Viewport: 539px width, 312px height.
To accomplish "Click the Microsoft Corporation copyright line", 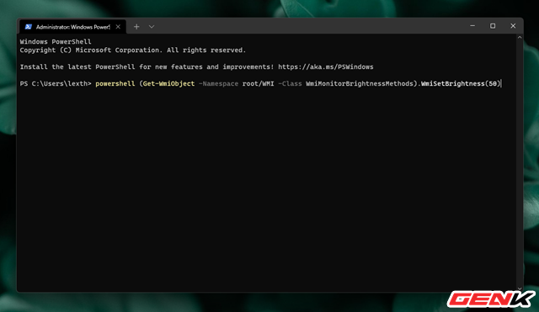I will tap(133, 50).
